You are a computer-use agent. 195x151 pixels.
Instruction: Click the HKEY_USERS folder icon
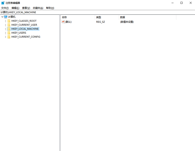(x=9, y=33)
